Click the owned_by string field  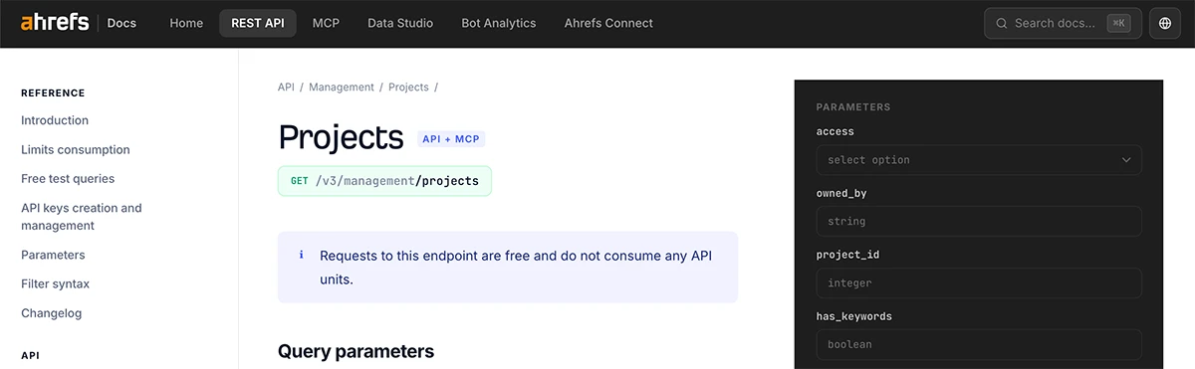pyautogui.click(x=978, y=222)
